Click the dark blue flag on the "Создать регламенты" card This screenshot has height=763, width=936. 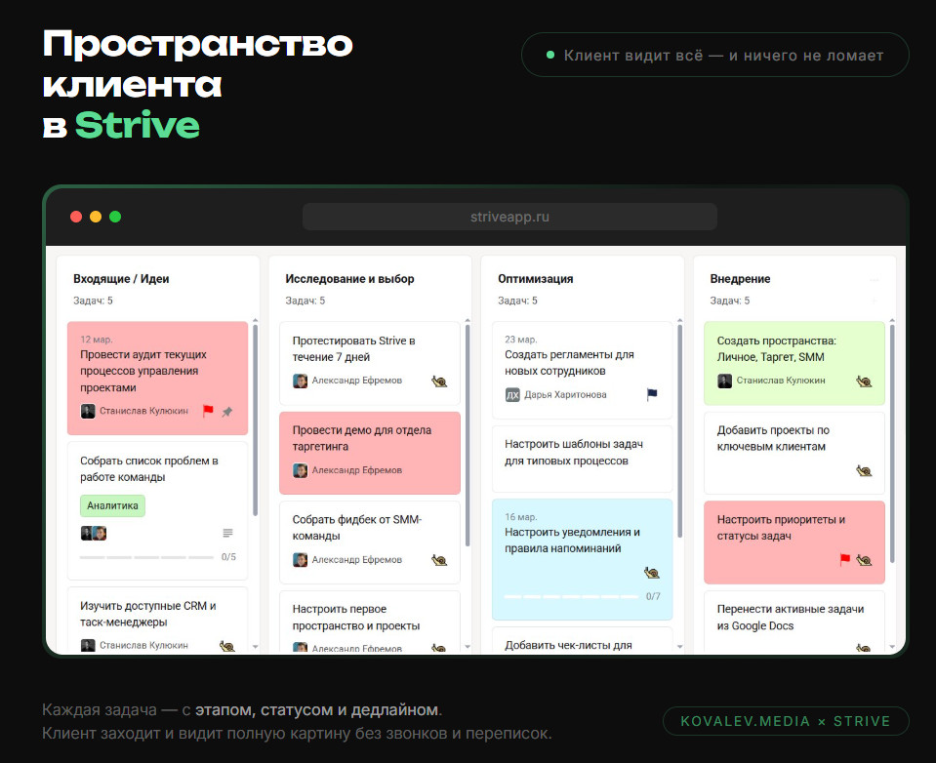[x=652, y=394]
